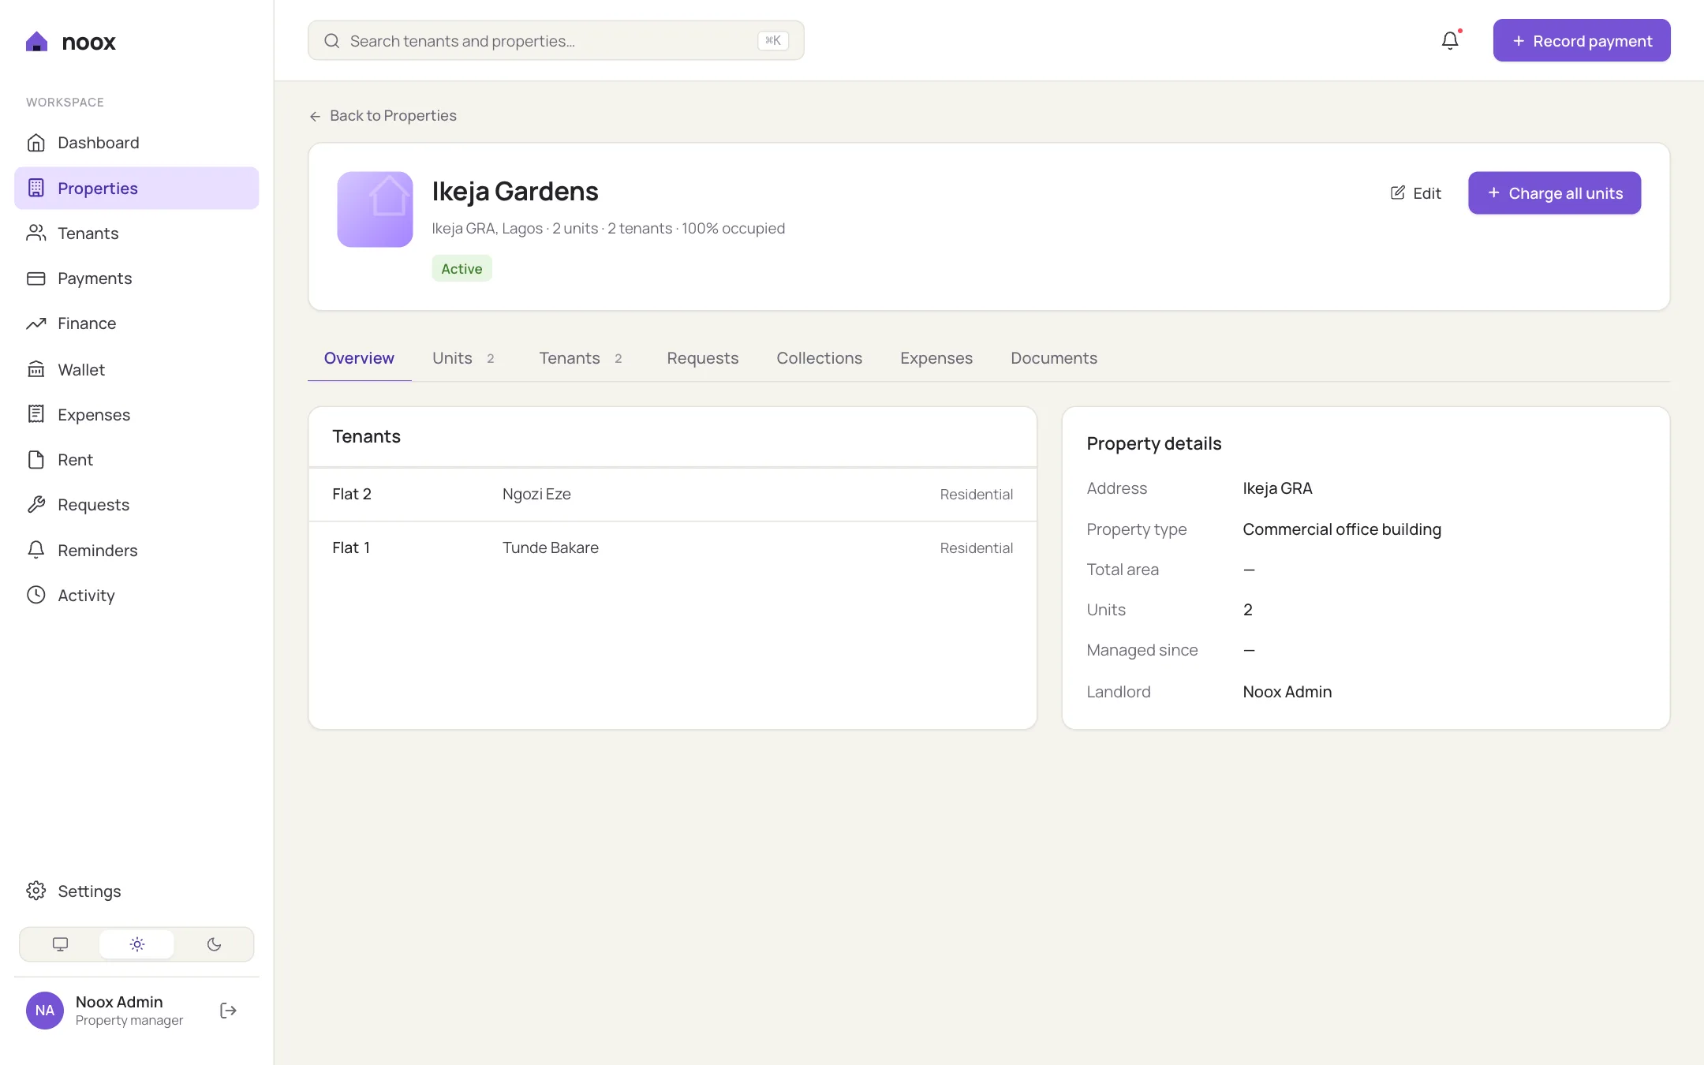The height and width of the screenshot is (1065, 1704).
Task: Click the Charge all units button
Action: click(1554, 192)
